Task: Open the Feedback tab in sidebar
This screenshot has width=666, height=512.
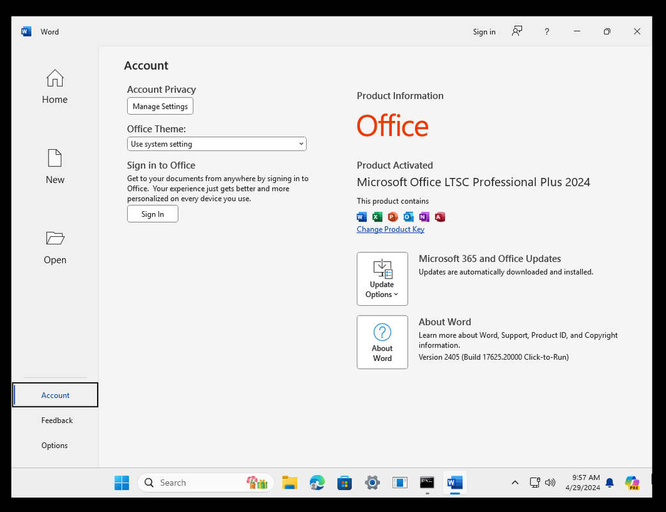Action: 57,420
